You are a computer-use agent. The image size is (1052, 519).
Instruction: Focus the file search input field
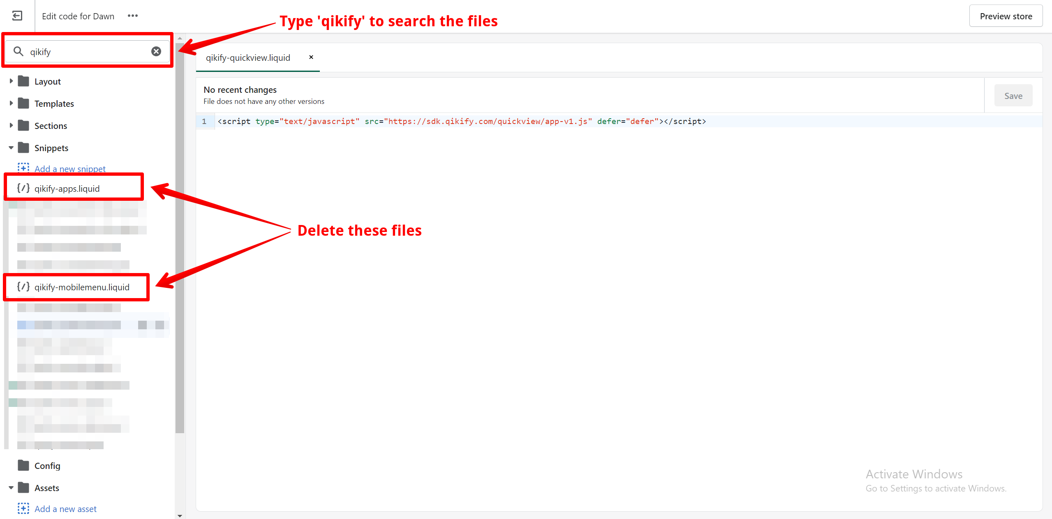[x=88, y=52]
